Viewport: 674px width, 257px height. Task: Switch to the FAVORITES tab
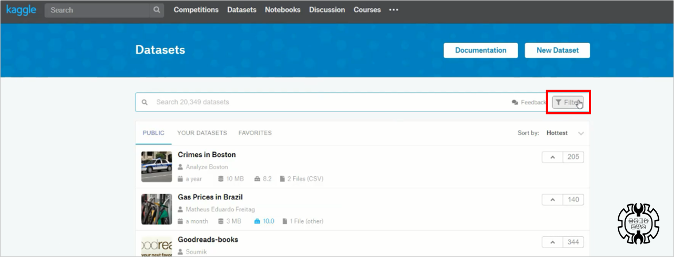tap(255, 133)
